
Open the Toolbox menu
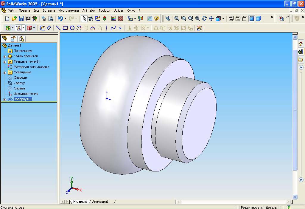pyautogui.click(x=104, y=10)
